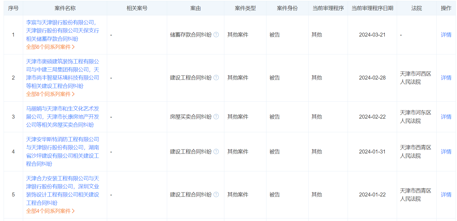457x221 pixels.
Task: Click the 案件名称 column header
Action: pos(65,8)
